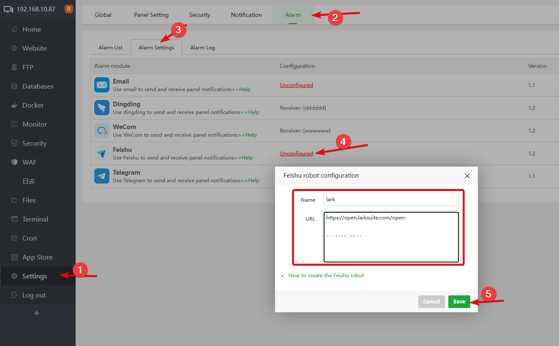Image resolution: width=559 pixels, height=346 pixels.
Task: Cancel the Feishu robot configuration
Action: [431, 301]
